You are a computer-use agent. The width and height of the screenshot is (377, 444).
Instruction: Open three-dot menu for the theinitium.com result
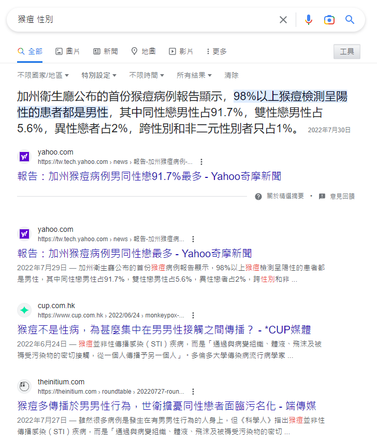(x=193, y=392)
